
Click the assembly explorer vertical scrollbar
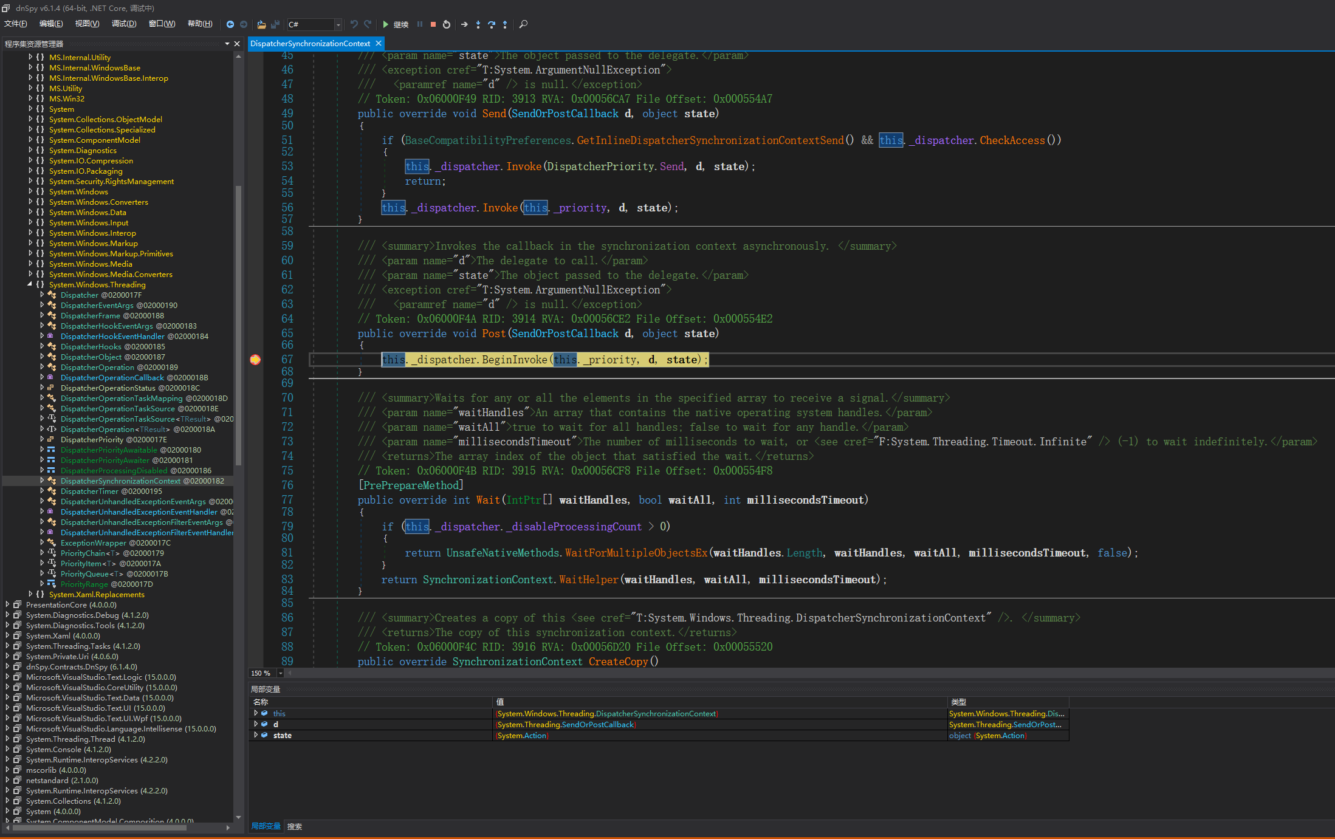point(238,325)
